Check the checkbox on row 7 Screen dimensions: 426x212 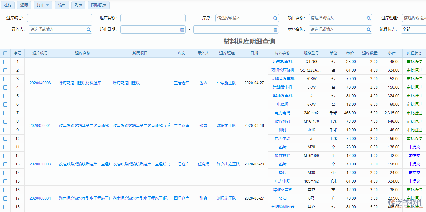coord(5,113)
